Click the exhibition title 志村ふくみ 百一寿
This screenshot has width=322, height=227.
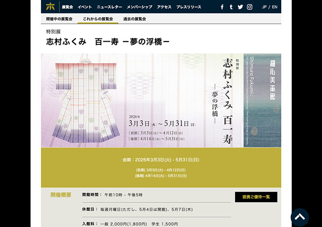click(107, 42)
